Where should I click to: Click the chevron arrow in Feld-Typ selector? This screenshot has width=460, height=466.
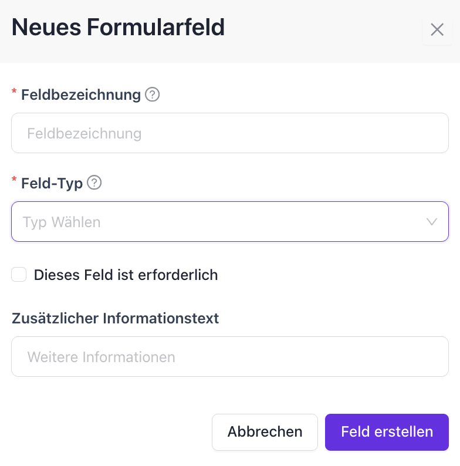[432, 222]
